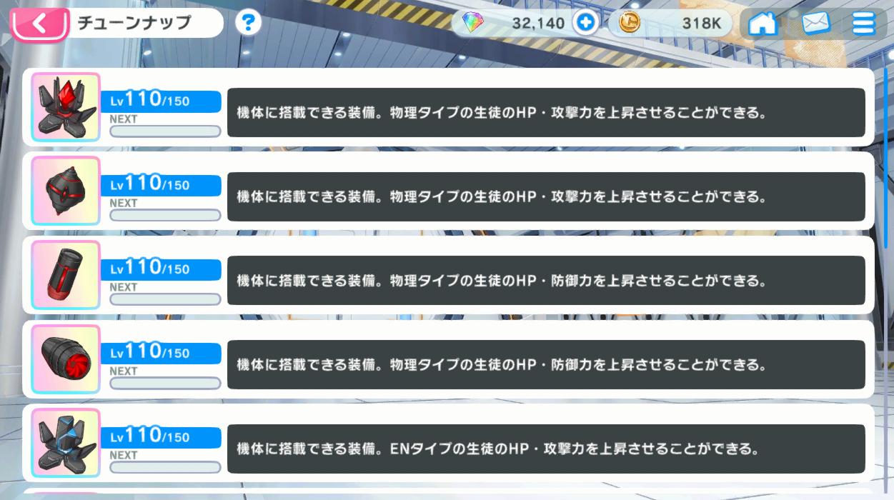Tap the rainbow gem currency icon
The width and height of the screenshot is (894, 500).
coord(472,24)
